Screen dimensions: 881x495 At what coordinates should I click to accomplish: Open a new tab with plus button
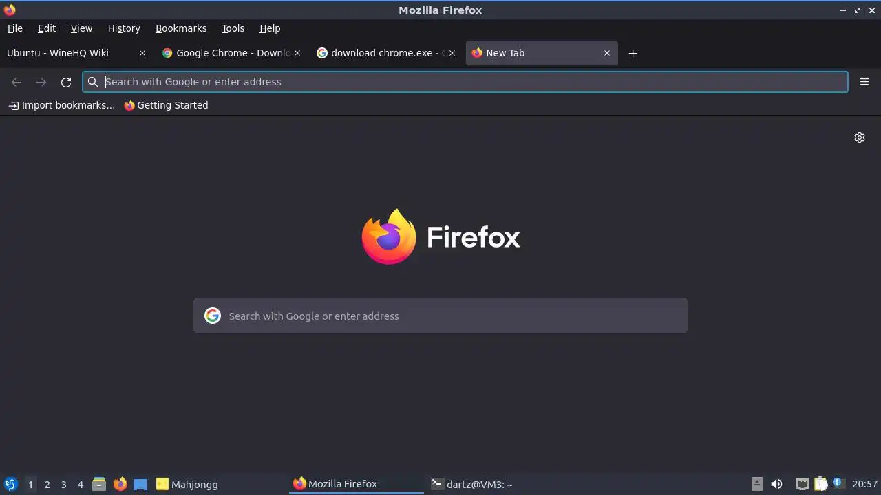(633, 53)
